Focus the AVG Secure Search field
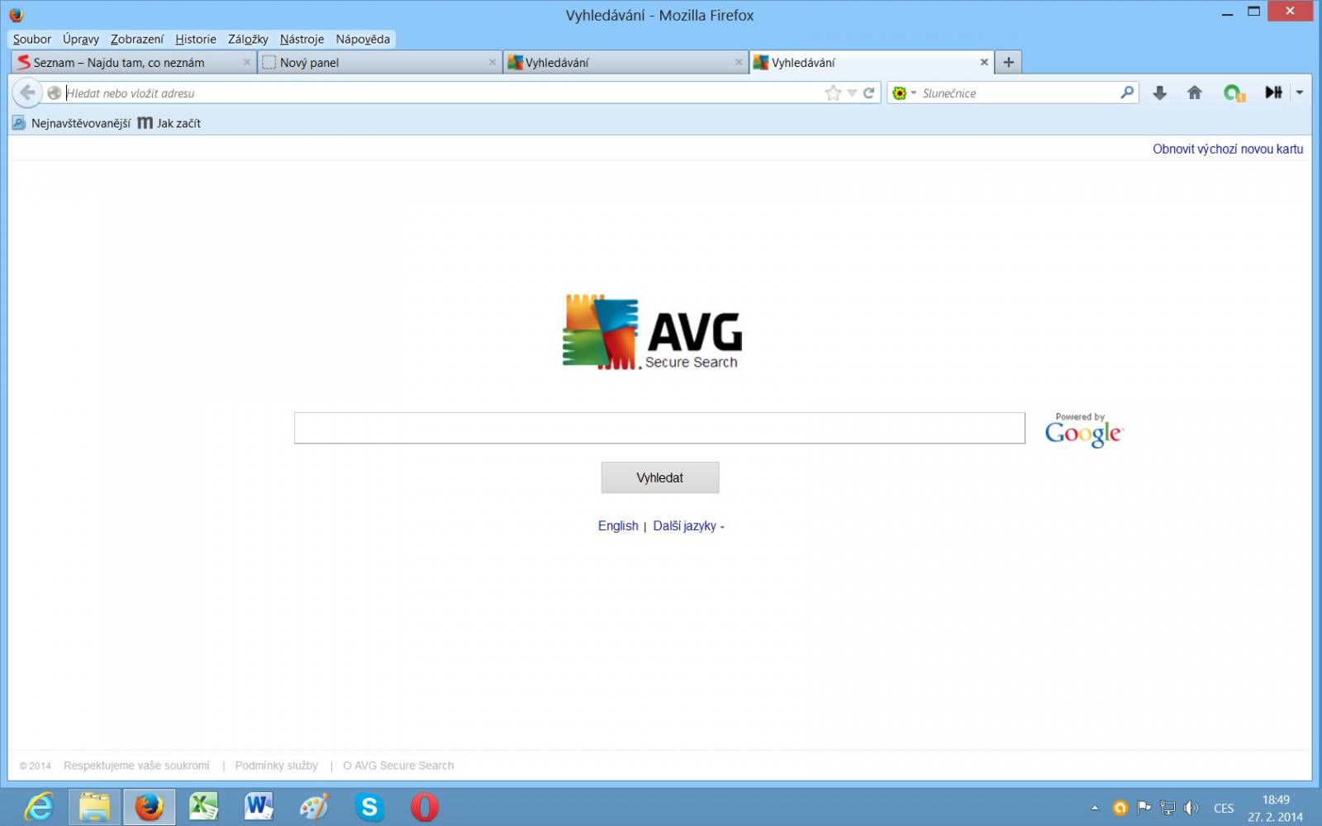 [659, 428]
